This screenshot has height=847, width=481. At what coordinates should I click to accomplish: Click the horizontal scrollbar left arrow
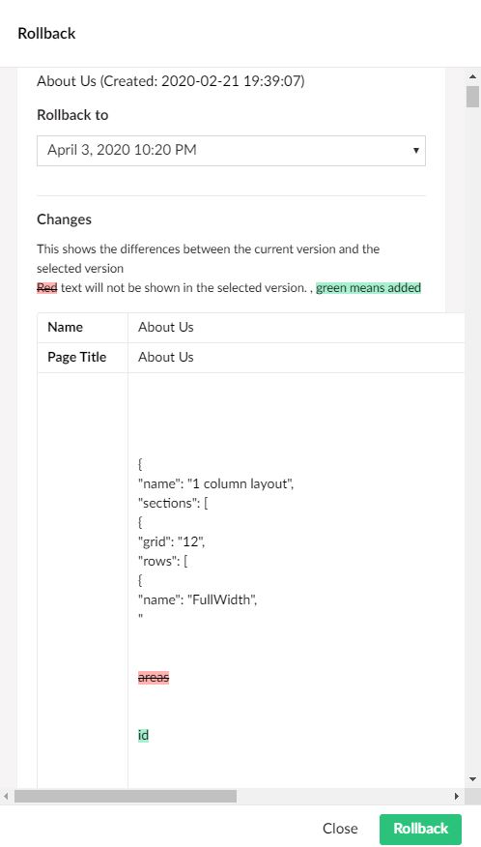(7, 796)
